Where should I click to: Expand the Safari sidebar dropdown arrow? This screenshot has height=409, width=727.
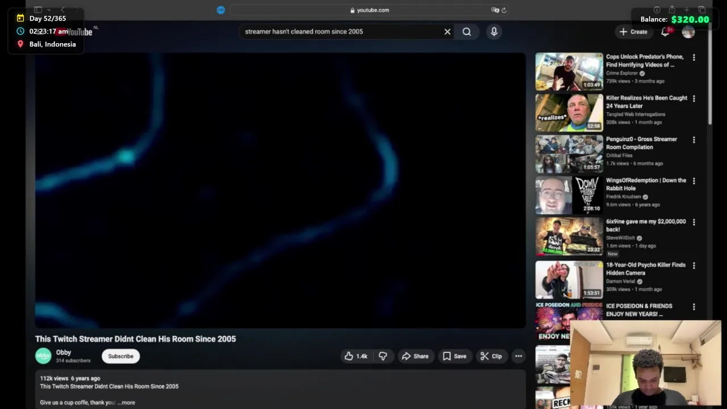(x=49, y=10)
